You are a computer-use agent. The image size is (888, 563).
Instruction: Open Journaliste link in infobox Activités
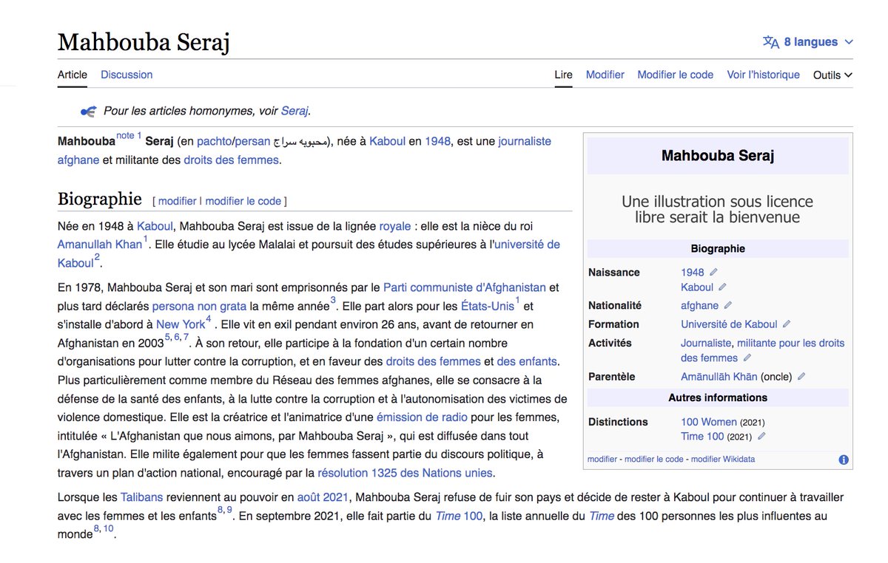coord(706,343)
